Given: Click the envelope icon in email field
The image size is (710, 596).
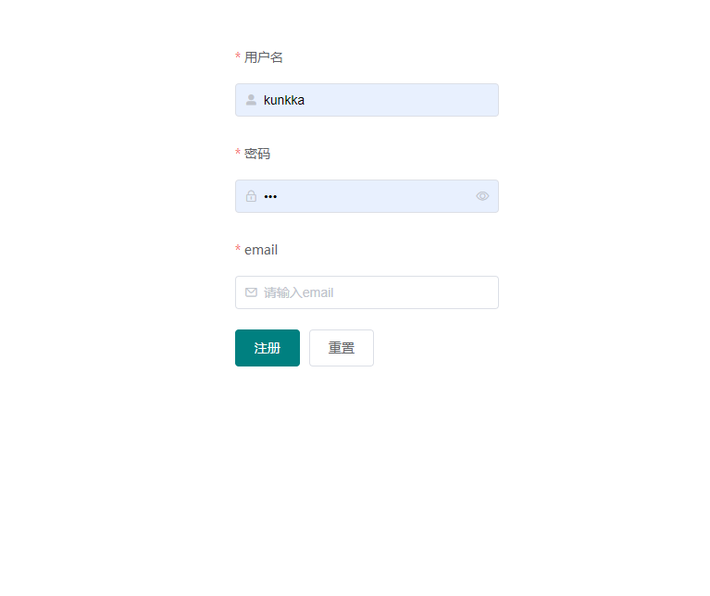Looking at the screenshot, I should [251, 292].
